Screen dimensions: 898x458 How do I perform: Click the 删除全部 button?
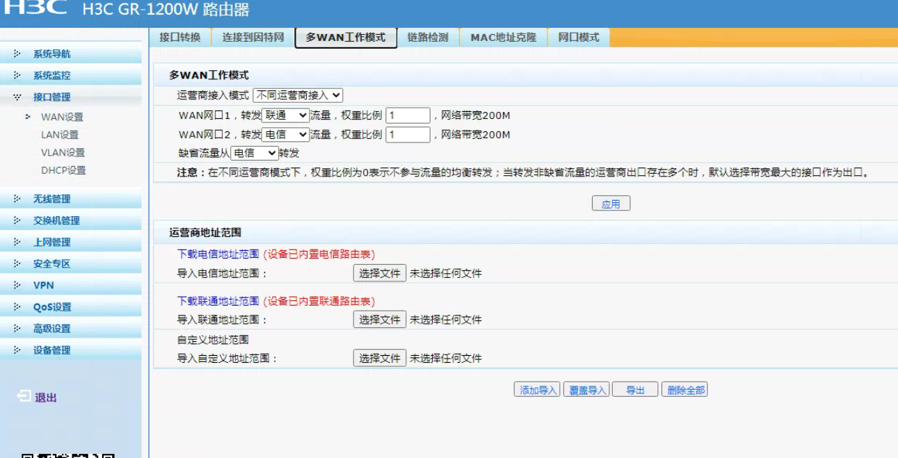[685, 390]
